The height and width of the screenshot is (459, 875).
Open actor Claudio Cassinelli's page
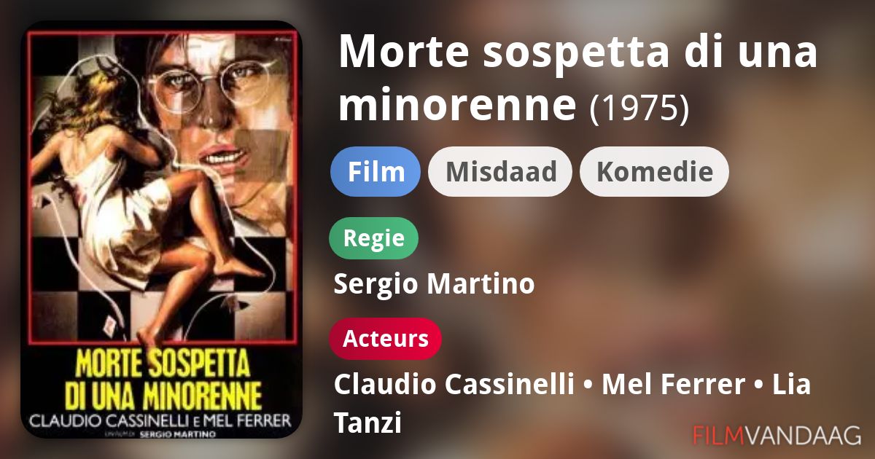tap(454, 384)
